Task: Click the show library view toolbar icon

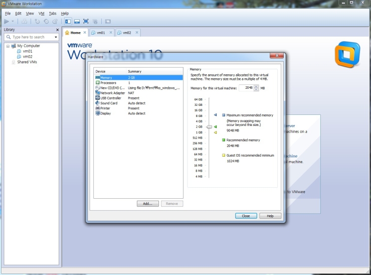Action: 68,22
